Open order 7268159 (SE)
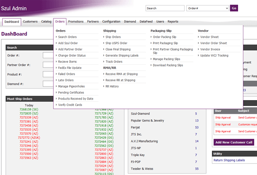 [x=29, y=109]
